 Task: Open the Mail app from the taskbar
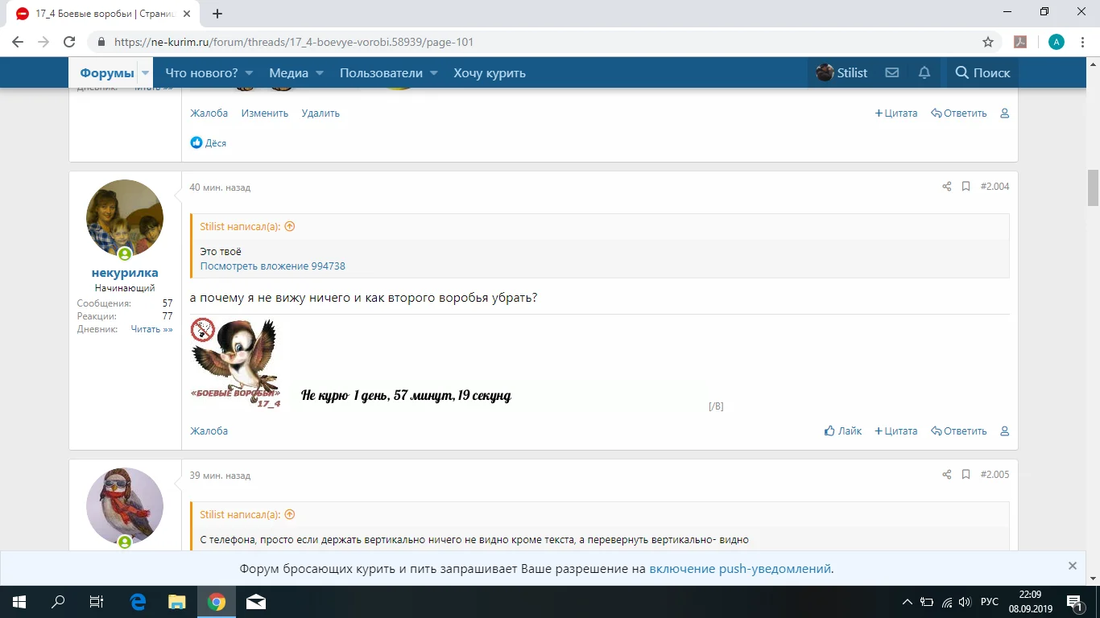coord(256,602)
